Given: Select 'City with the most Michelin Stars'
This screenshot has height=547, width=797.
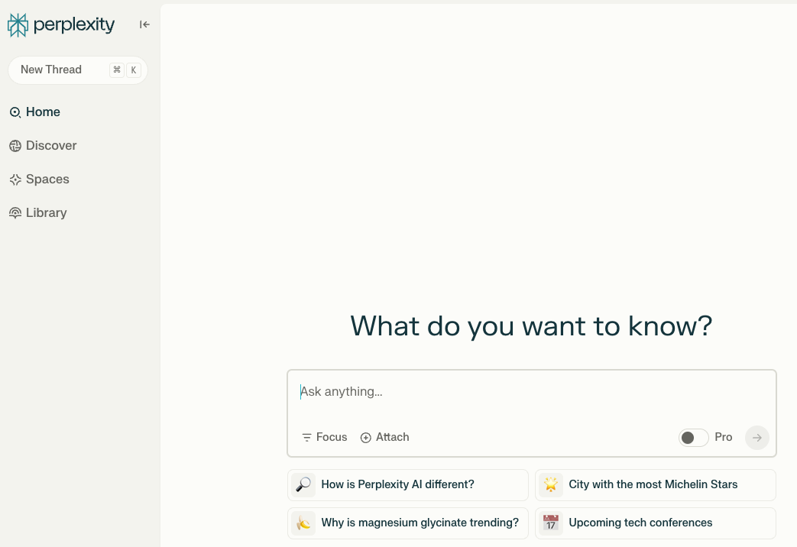Looking at the screenshot, I should [x=655, y=484].
